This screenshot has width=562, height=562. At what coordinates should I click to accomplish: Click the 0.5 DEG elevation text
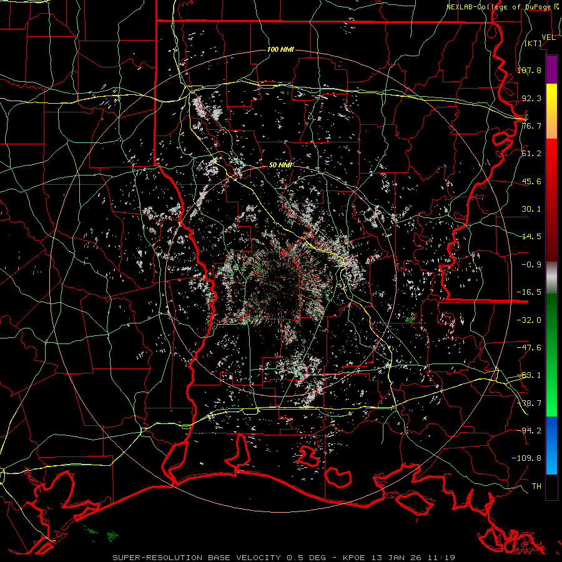(306, 558)
